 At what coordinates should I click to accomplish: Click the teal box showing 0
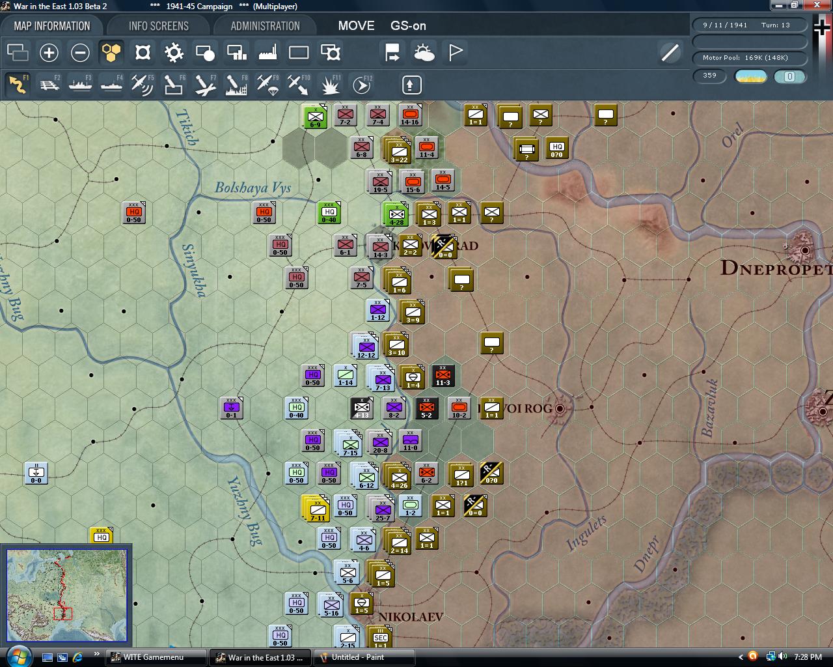pyautogui.click(x=789, y=76)
